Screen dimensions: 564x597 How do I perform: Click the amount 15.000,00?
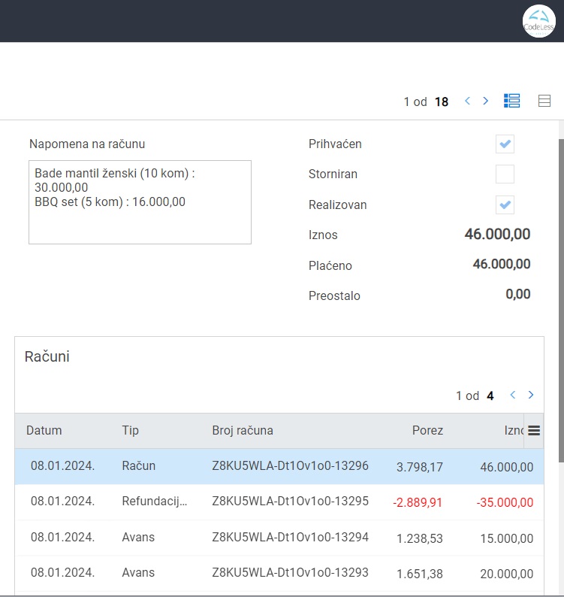pos(507,538)
